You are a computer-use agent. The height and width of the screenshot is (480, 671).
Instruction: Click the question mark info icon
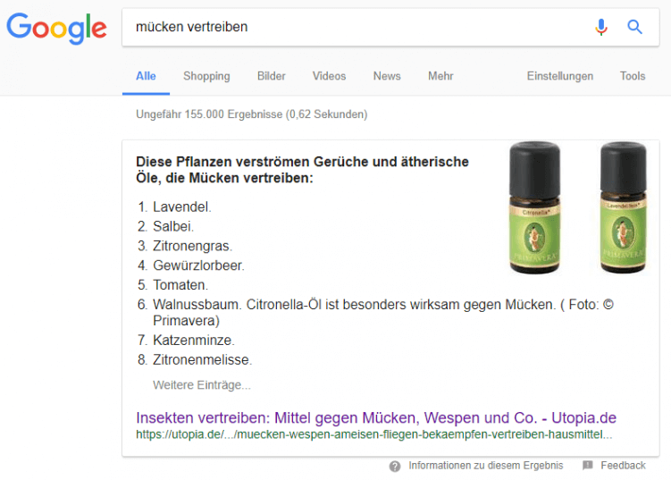point(395,466)
